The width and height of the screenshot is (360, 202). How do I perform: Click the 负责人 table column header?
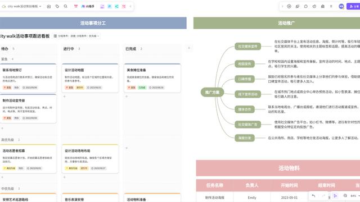252,185
